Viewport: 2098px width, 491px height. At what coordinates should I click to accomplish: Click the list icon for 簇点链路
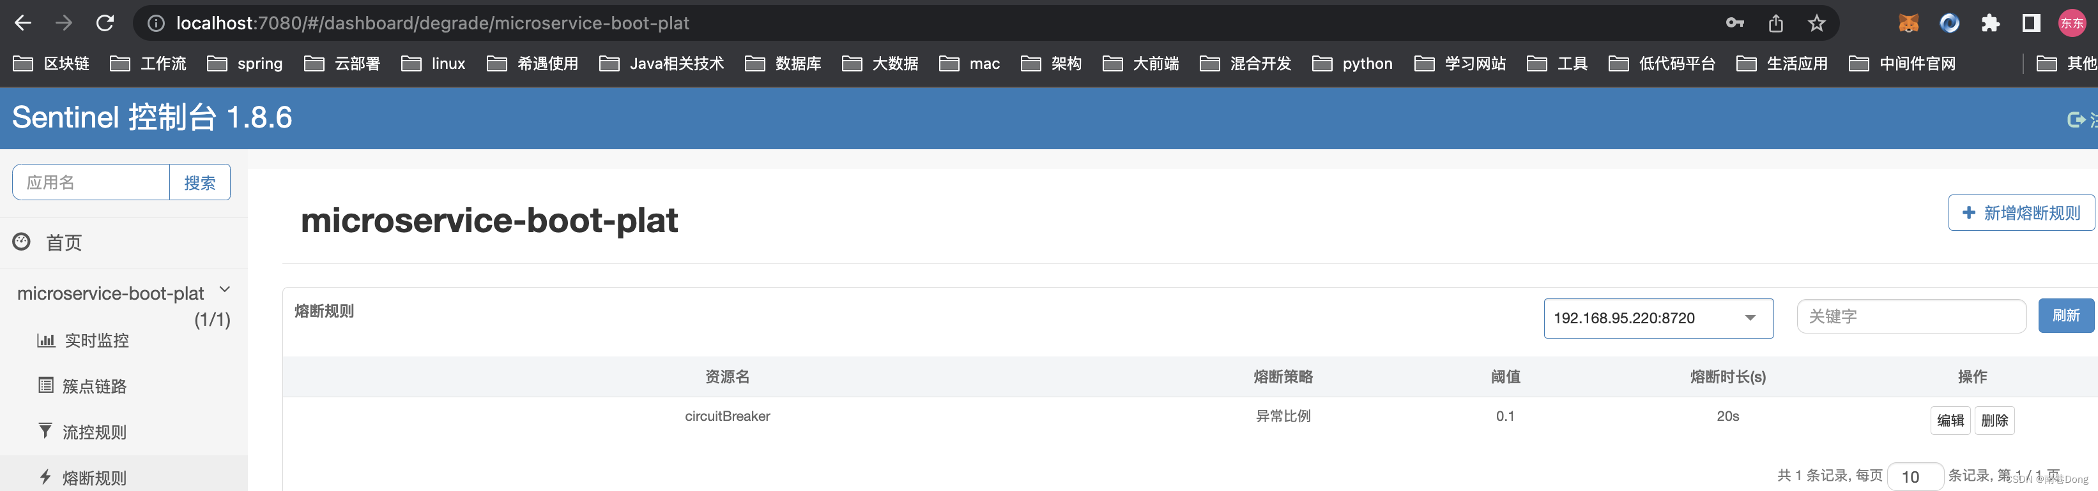click(47, 385)
